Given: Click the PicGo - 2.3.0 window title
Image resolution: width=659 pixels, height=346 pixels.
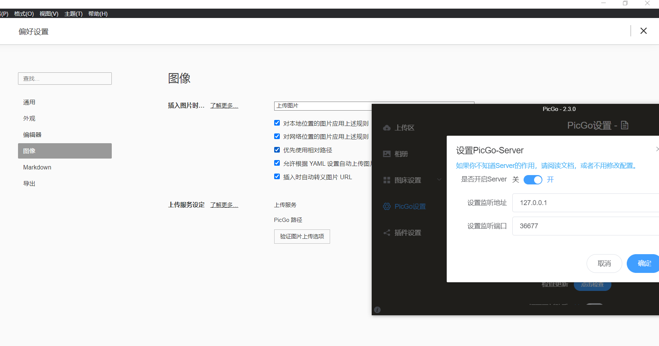Looking at the screenshot, I should coord(559,109).
